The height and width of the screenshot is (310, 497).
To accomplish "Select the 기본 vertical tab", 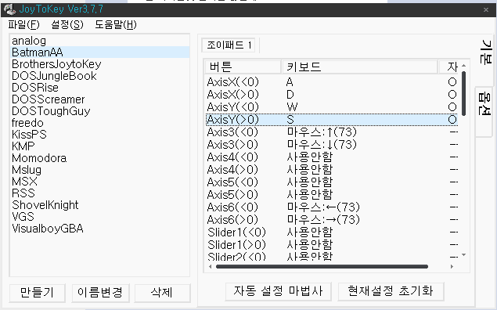I will (x=485, y=52).
